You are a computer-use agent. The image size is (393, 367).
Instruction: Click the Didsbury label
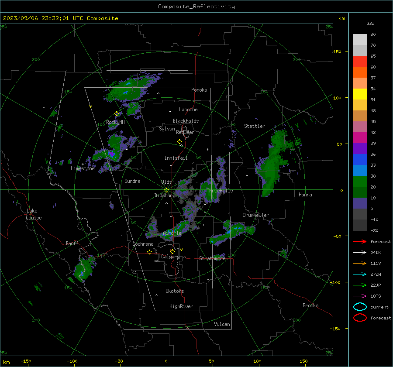click(x=165, y=196)
